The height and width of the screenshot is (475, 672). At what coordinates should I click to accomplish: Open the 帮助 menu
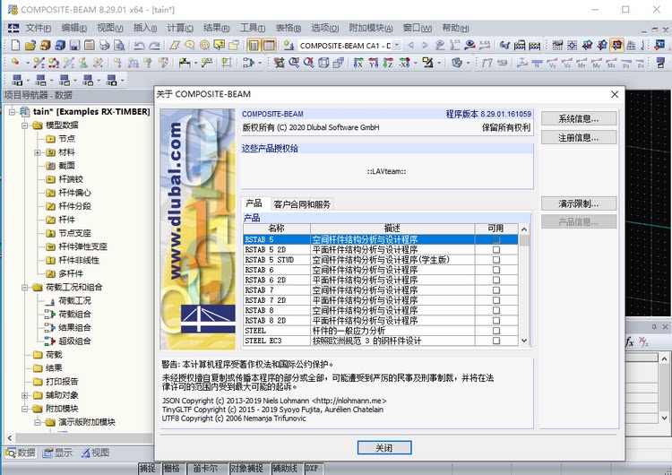pyautogui.click(x=455, y=28)
